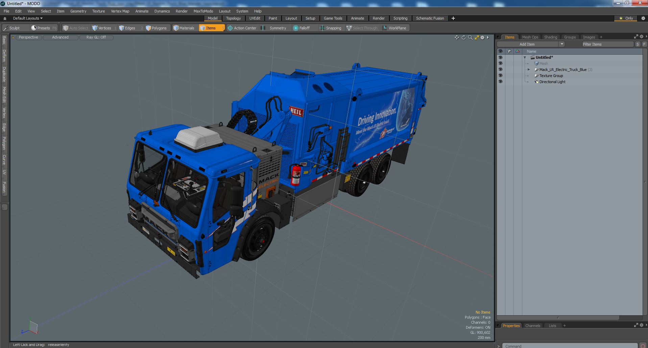Maximize the Items panel
This screenshot has width=648, height=348.
(x=636, y=37)
